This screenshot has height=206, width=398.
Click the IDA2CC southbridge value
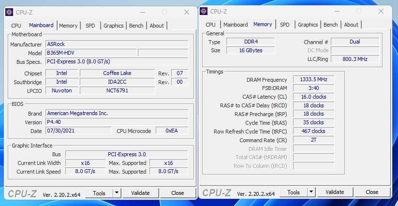117,82
